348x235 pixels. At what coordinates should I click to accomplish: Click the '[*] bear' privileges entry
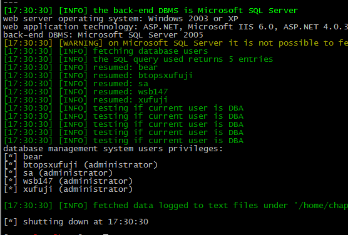(x=23, y=157)
